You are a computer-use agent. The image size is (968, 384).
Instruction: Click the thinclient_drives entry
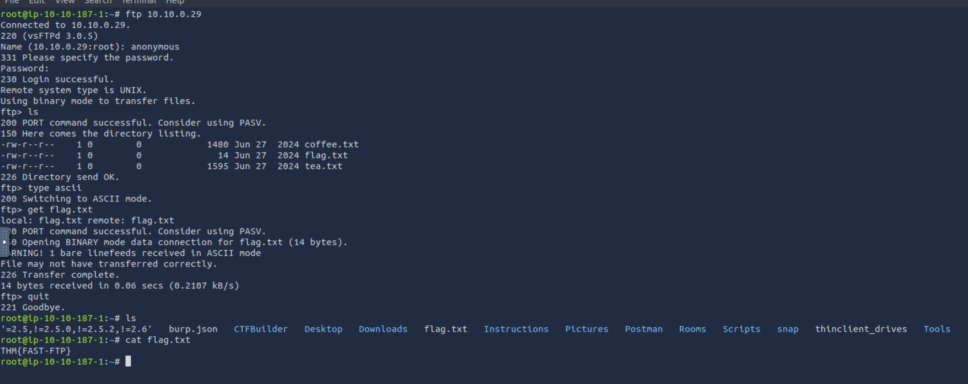pyautogui.click(x=861, y=329)
